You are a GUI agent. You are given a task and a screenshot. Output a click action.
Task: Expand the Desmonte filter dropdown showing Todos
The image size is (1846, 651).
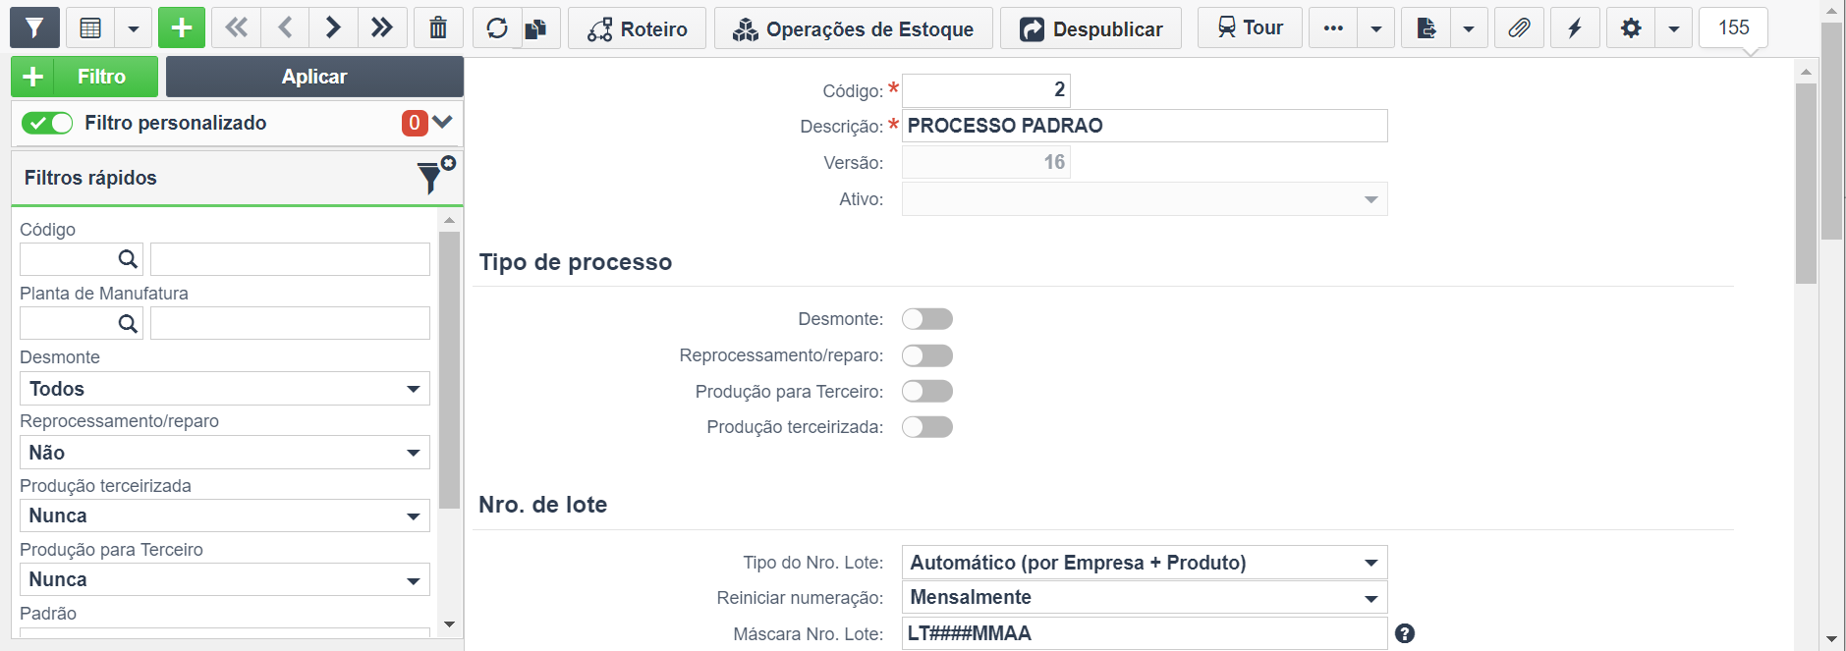225,389
